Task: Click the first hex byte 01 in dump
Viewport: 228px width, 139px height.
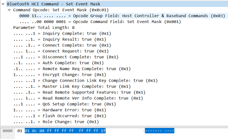Action: pos(20,131)
